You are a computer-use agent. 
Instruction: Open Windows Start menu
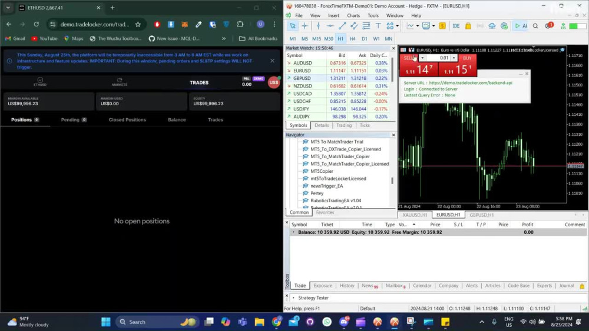(106, 322)
